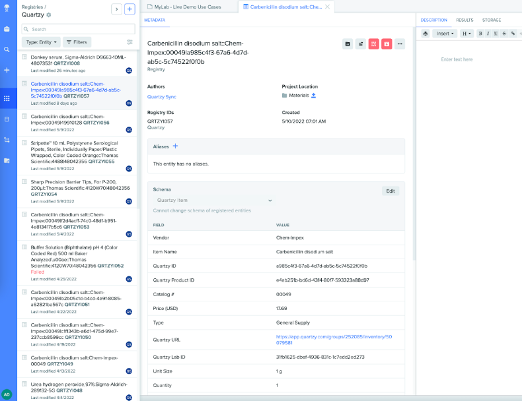Open Quartzy registry settings gear
522x401 pixels.
point(49,15)
